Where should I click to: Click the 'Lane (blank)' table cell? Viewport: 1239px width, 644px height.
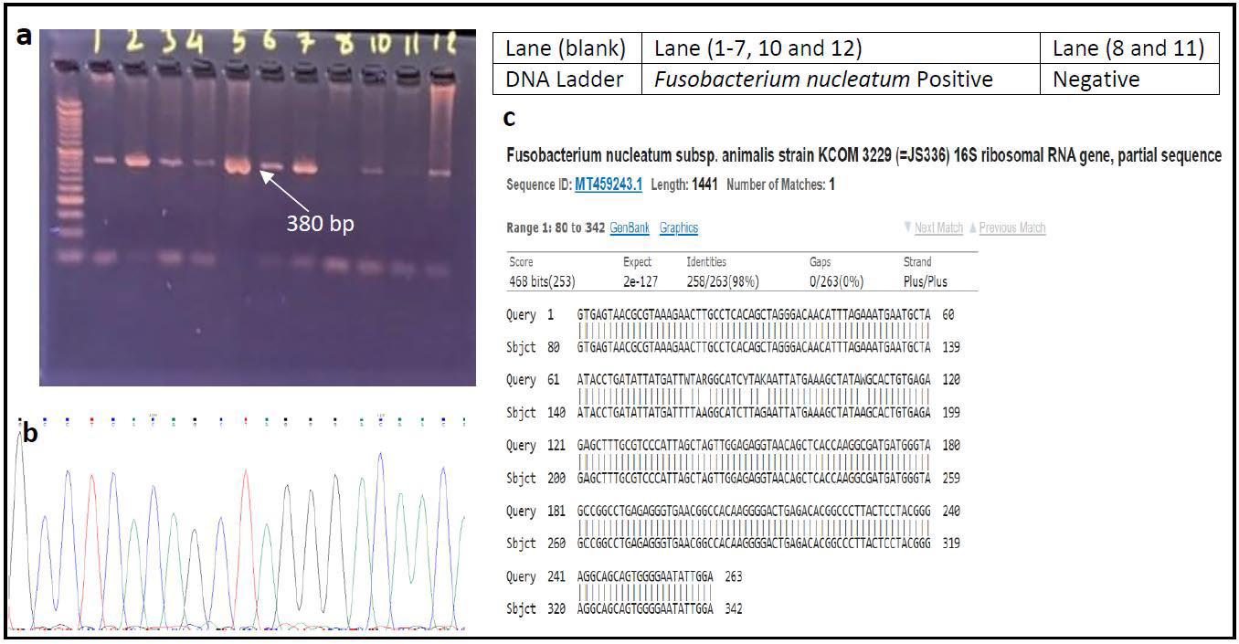[x=568, y=48]
